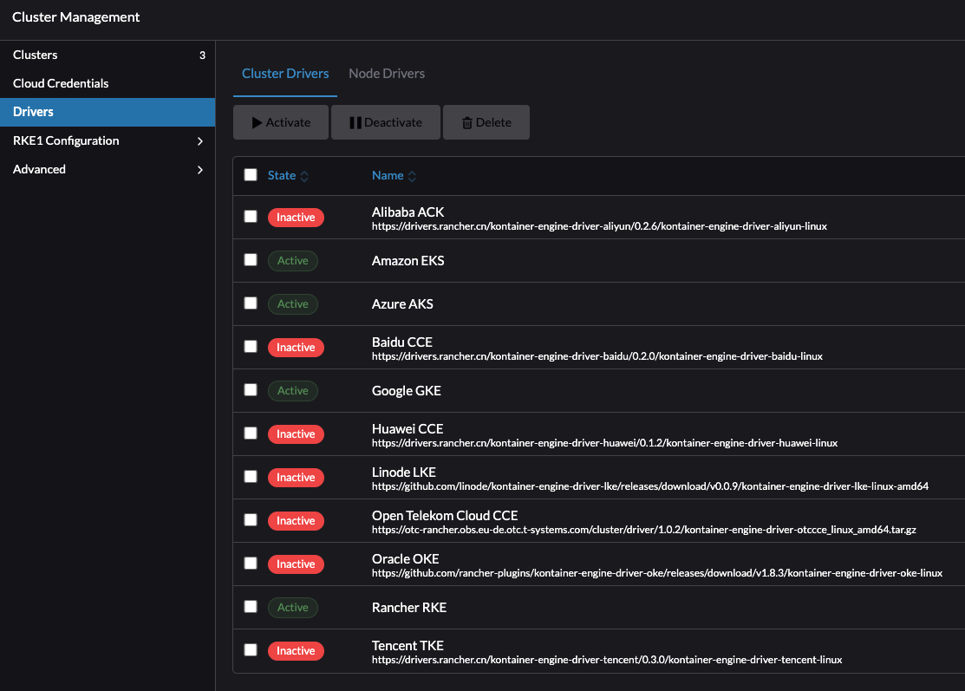The width and height of the screenshot is (965, 691).
Task: Click the Google GKE driver name
Action: click(406, 391)
